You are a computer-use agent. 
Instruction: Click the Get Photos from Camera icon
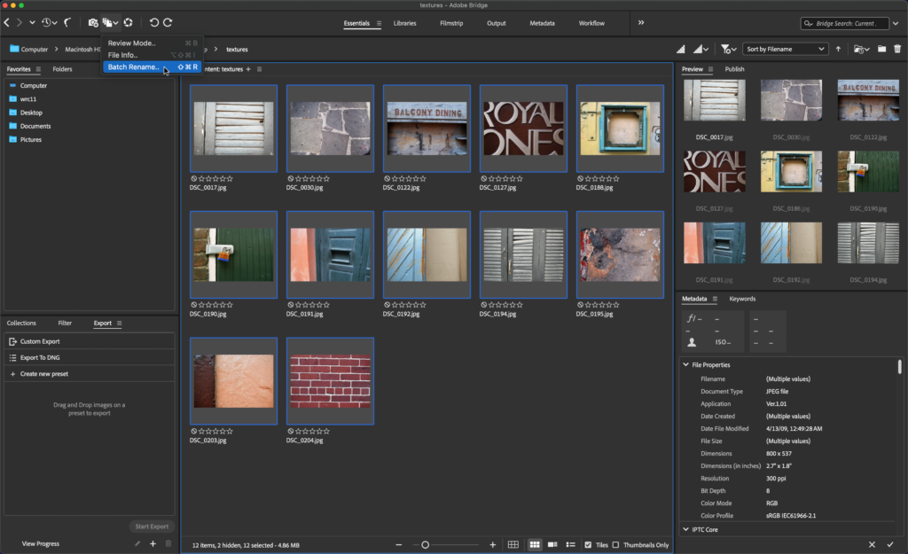point(92,22)
